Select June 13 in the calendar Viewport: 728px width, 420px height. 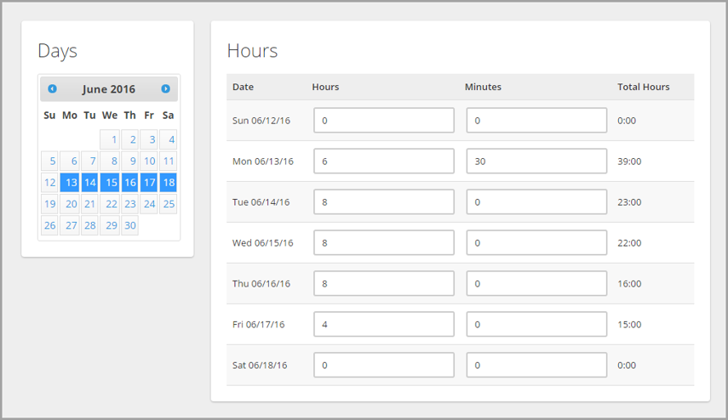[70, 182]
